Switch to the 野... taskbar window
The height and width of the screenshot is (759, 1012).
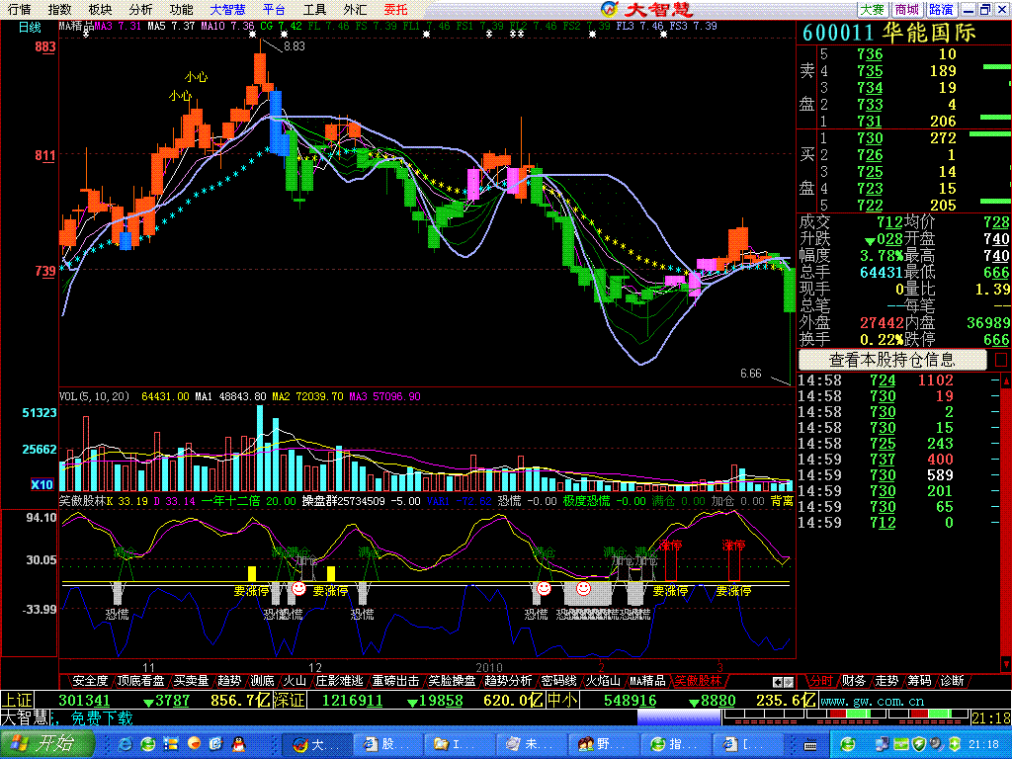click(604, 745)
